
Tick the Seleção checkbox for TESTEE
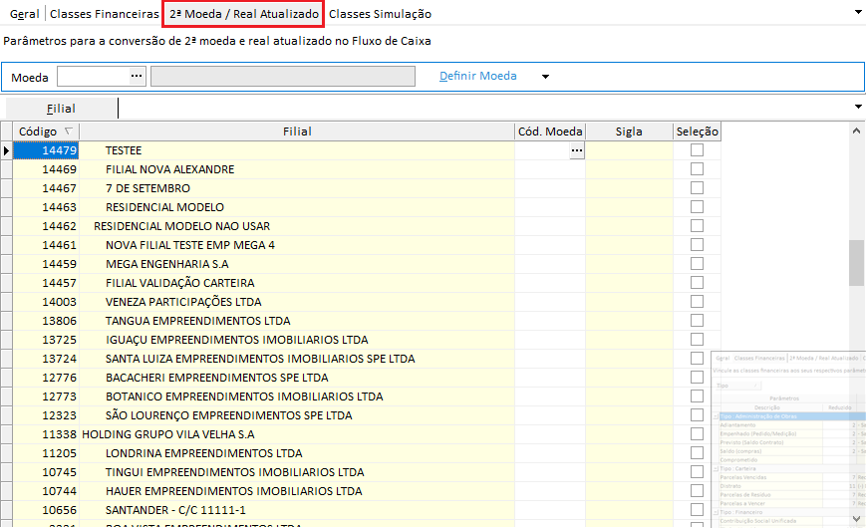click(x=697, y=150)
